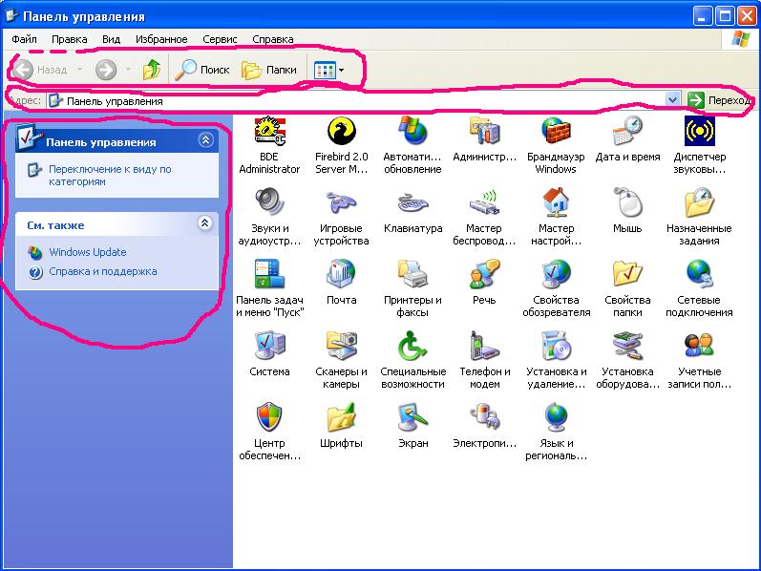Image resolution: width=761 pixels, height=571 pixels.
Task: Open the Сервис menu
Action: click(x=220, y=39)
